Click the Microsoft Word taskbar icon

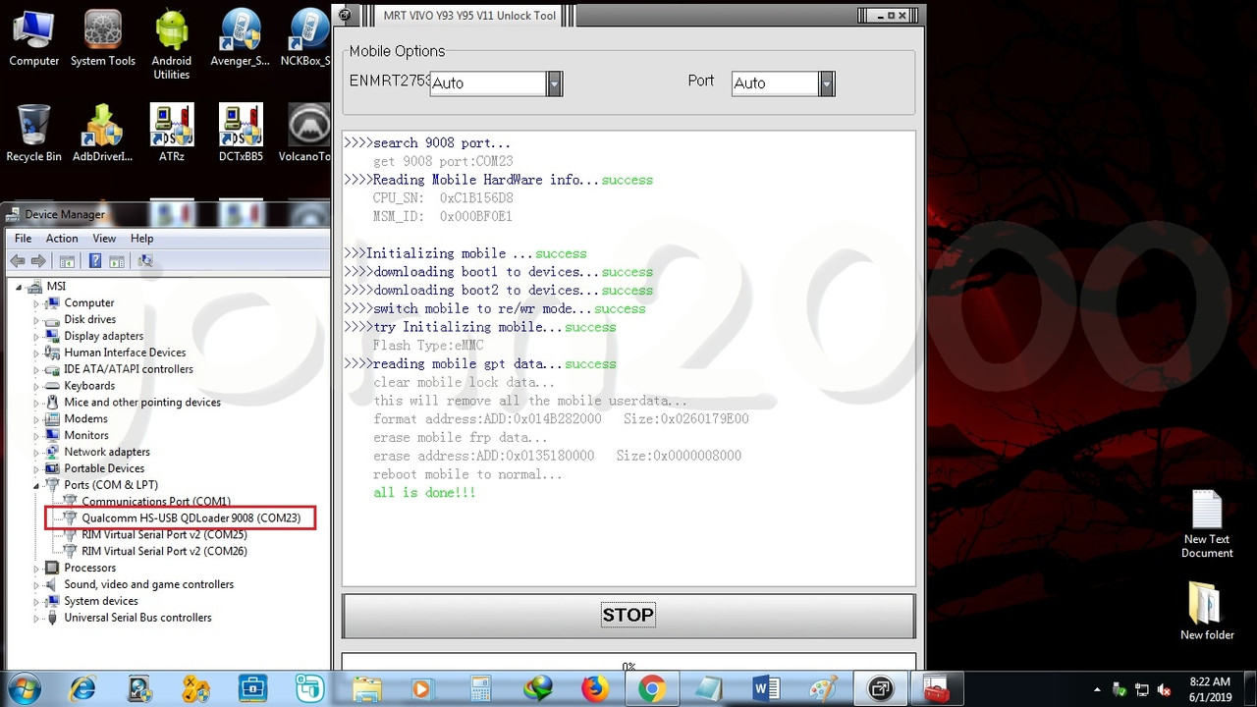point(765,689)
